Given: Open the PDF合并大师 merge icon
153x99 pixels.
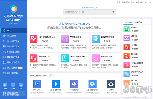Looking at the screenshot, I should pos(34,58).
